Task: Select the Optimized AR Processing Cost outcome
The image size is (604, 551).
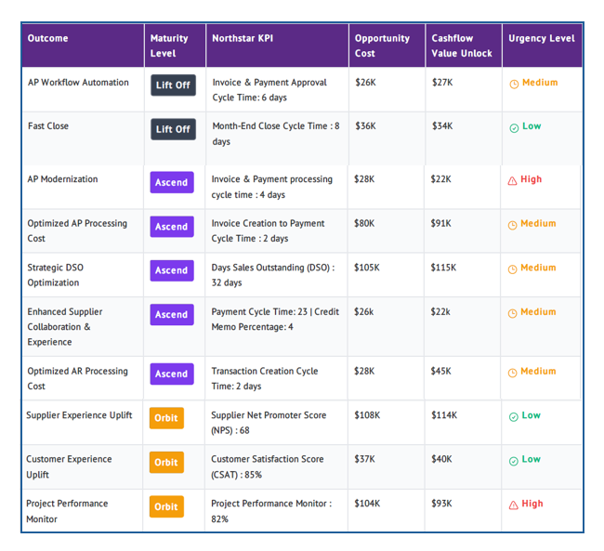Action: pos(77,378)
